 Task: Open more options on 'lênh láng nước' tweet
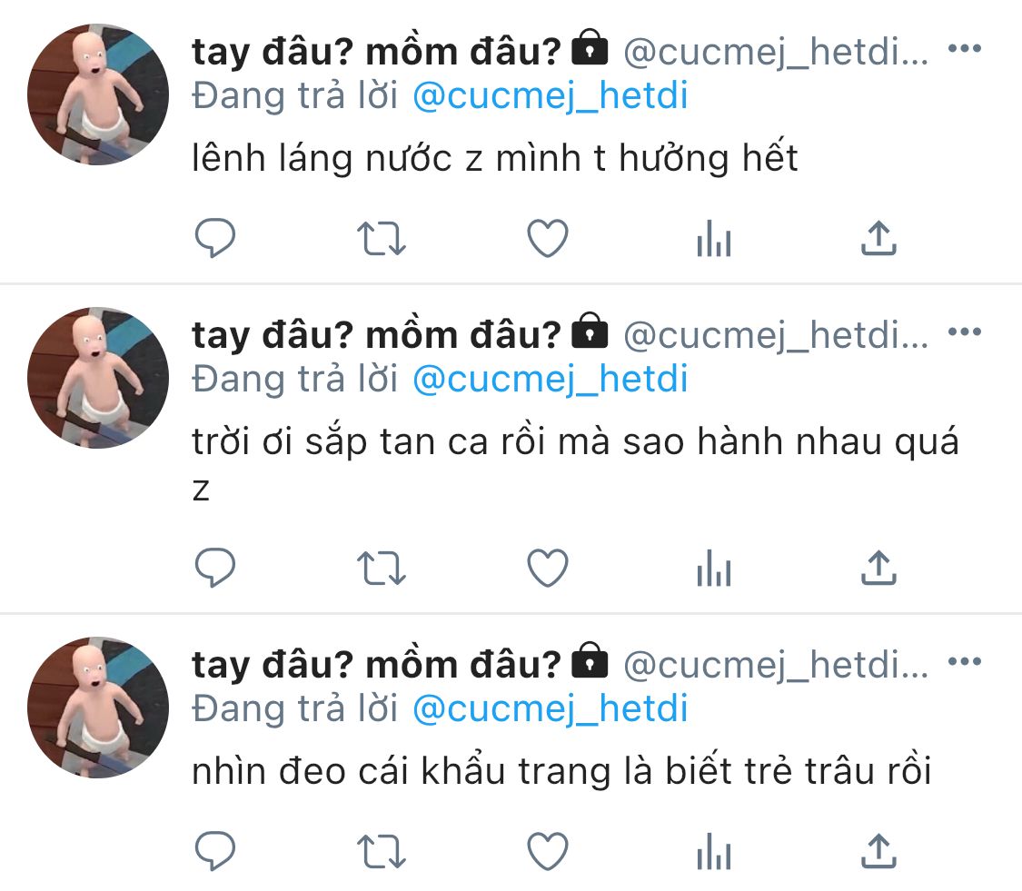pos(964,51)
